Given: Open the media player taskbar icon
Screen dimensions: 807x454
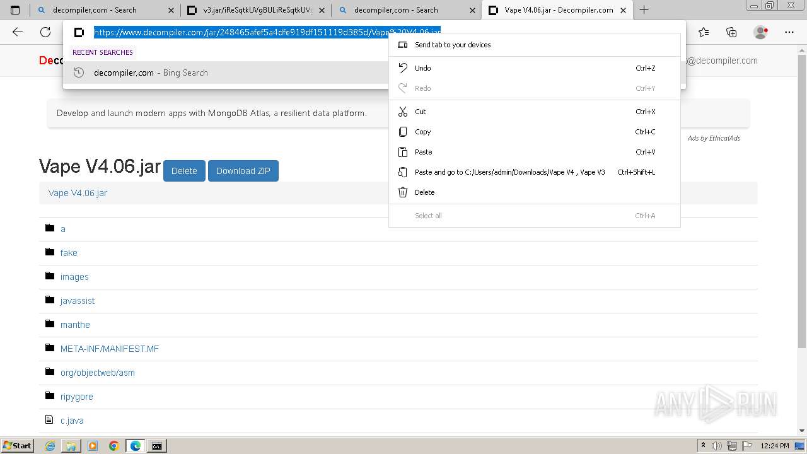Looking at the screenshot, I should [93, 446].
